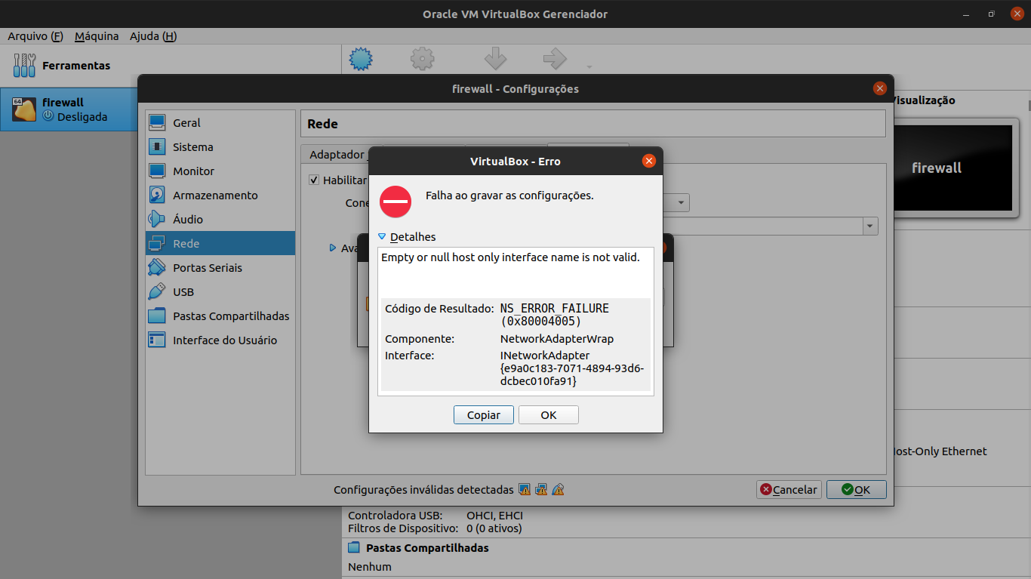Click the 'OHCI, EHCI' USB controller value

[x=494, y=516]
